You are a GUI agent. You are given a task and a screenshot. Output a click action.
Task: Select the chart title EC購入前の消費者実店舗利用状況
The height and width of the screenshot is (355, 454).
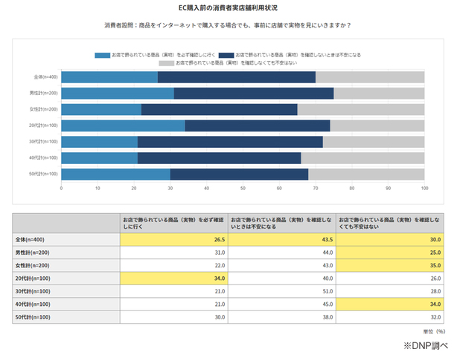(x=227, y=8)
